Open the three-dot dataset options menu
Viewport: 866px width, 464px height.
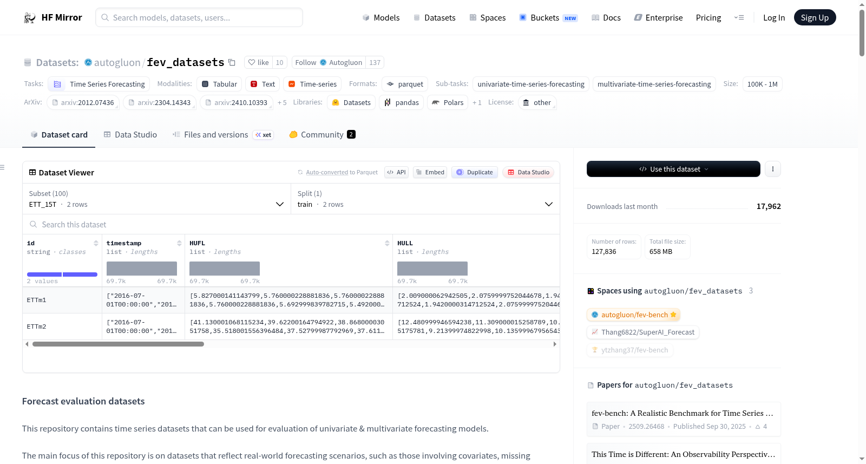coord(772,169)
